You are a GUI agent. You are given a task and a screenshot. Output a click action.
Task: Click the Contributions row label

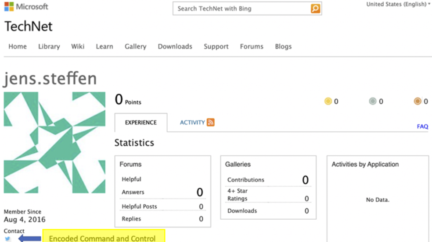246,180
